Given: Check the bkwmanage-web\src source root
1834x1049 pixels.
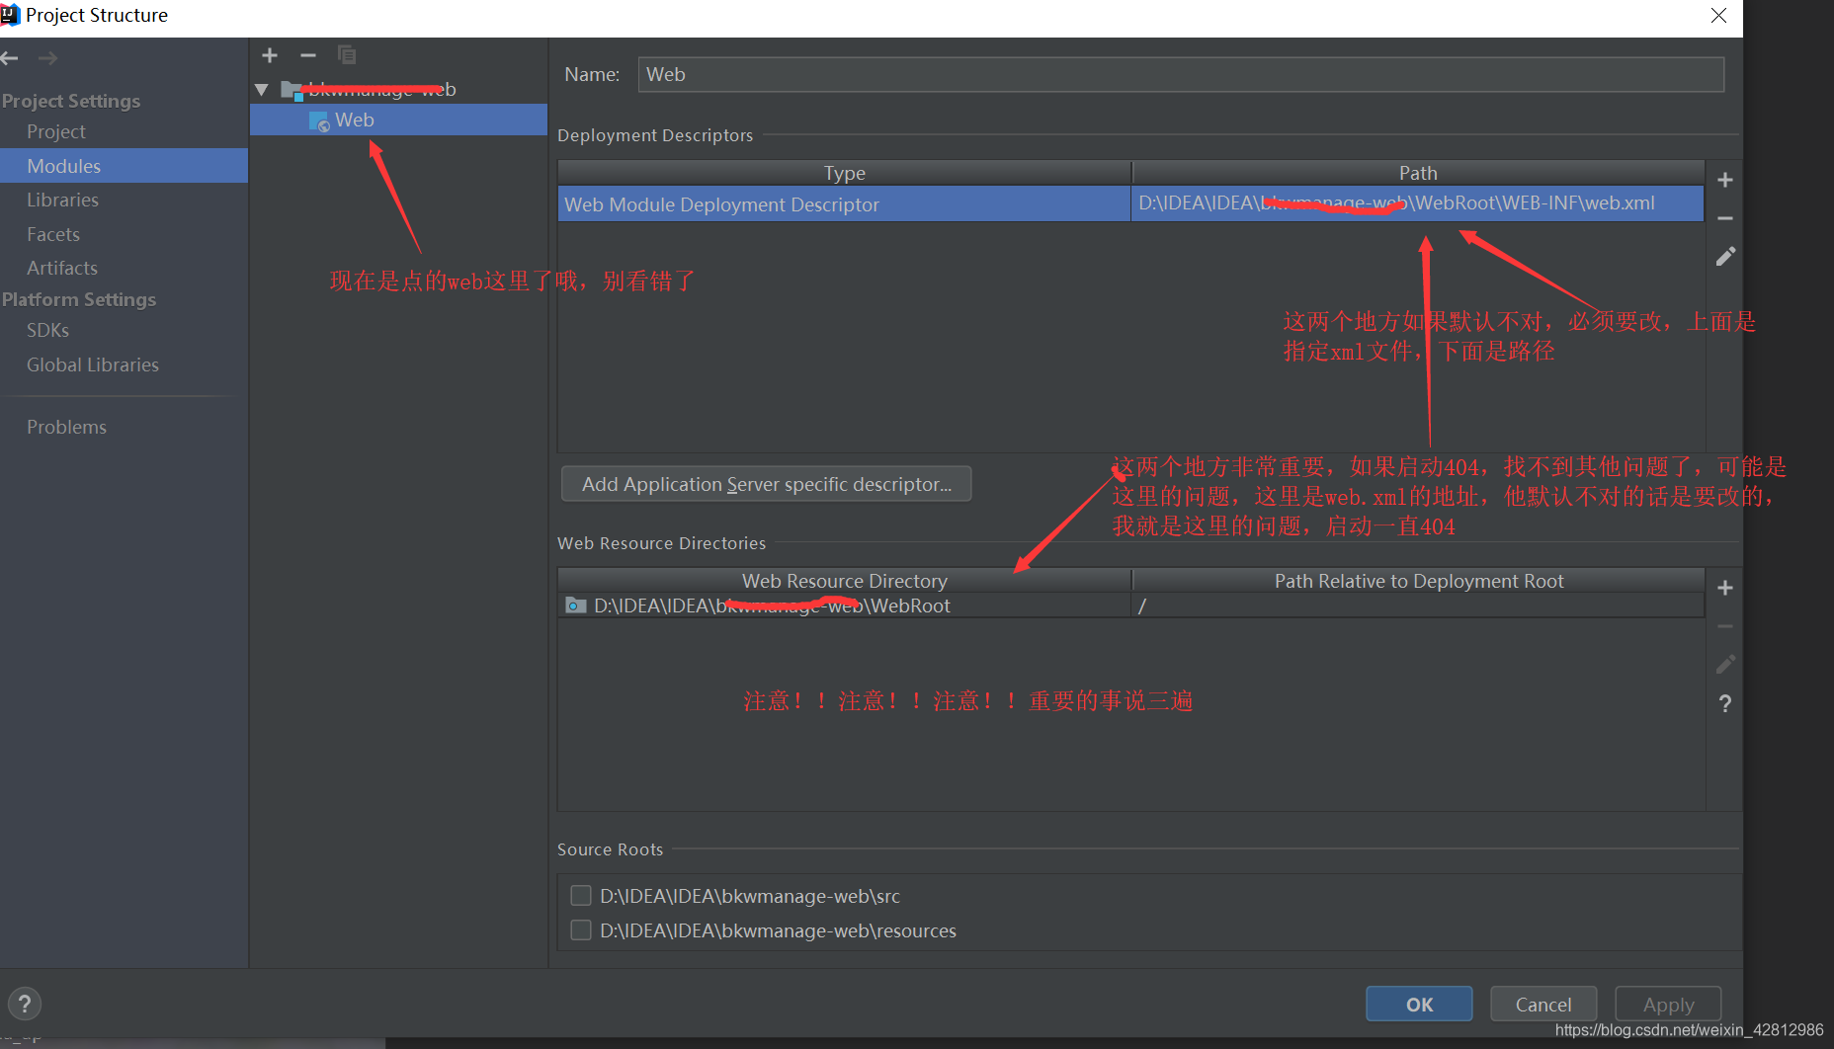Looking at the screenshot, I should point(581,896).
